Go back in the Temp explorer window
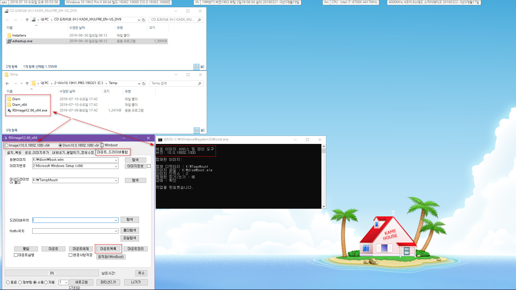 click(7, 84)
